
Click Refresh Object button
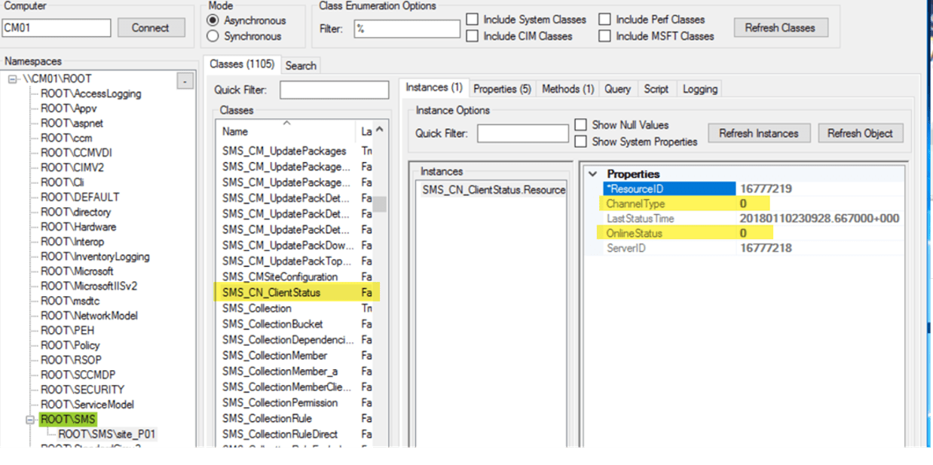860,133
